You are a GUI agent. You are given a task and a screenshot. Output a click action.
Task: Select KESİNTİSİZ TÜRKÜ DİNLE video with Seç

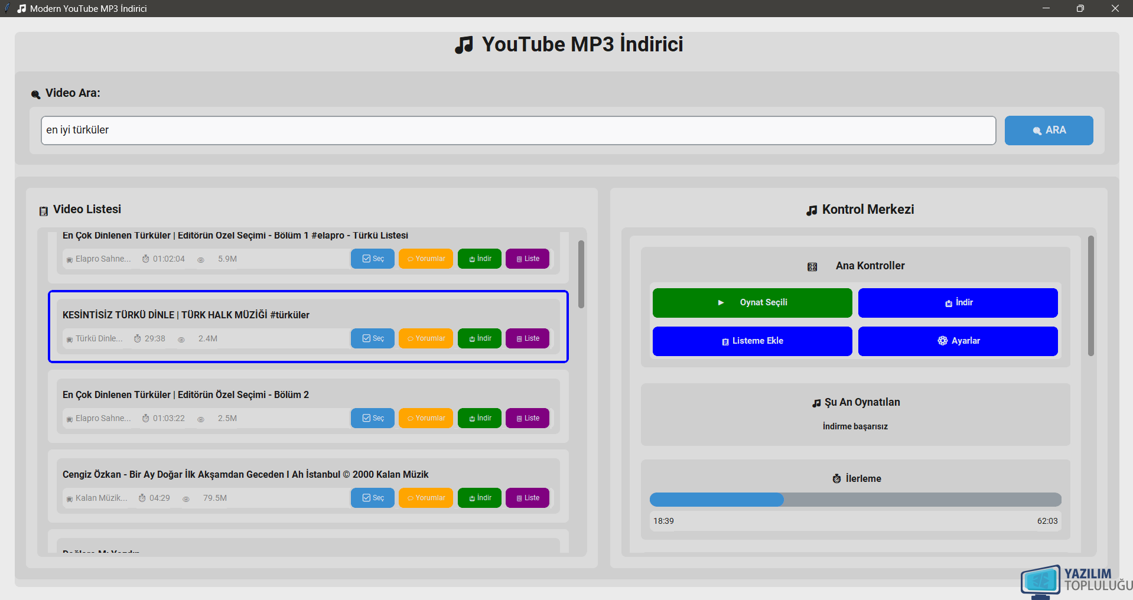[372, 338]
